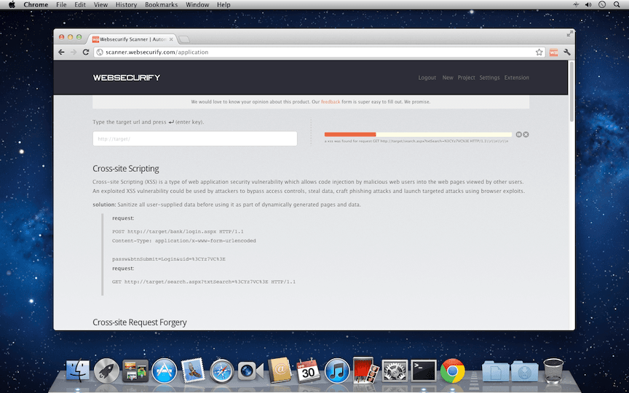Enter full screen via the window corner arrows
Screen dimensions: 629x393
coord(569,34)
